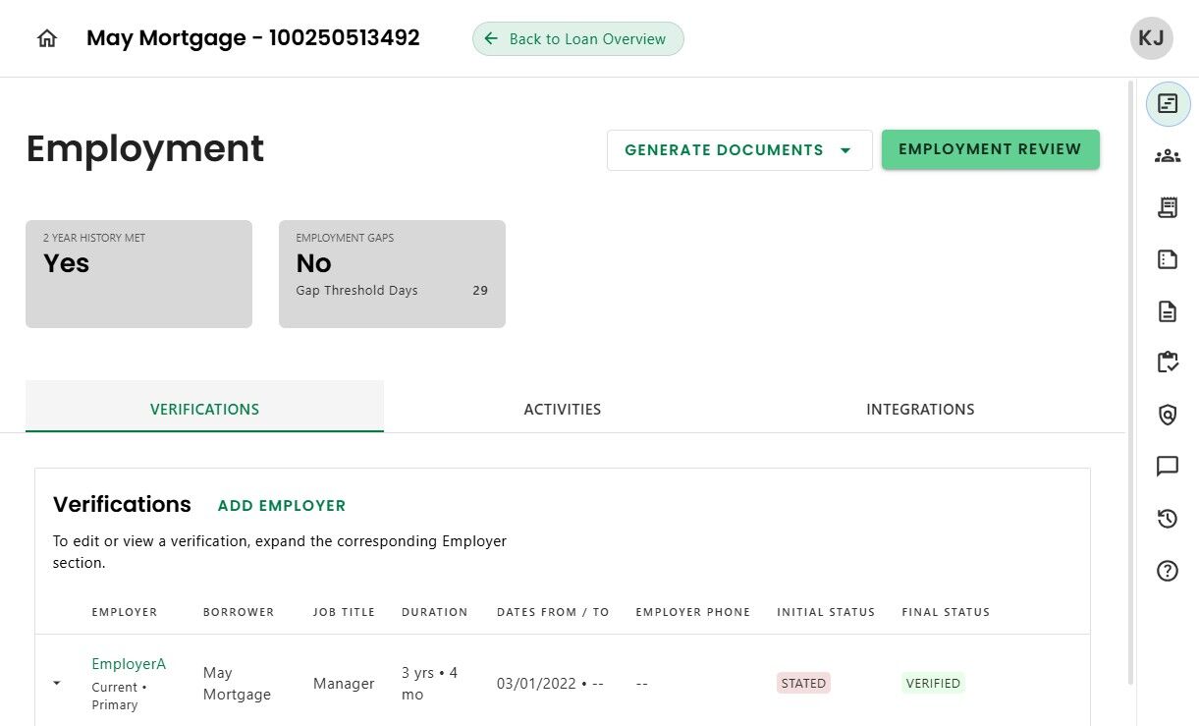Click the help question mark icon
Screen dimensions: 1199x726
tap(1168, 570)
